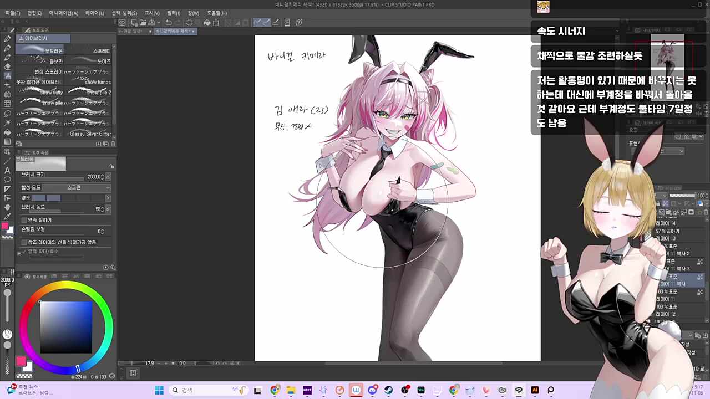Open brush density dynamics dropdown beside 58
This screenshot has height=399, width=710.
(x=108, y=209)
